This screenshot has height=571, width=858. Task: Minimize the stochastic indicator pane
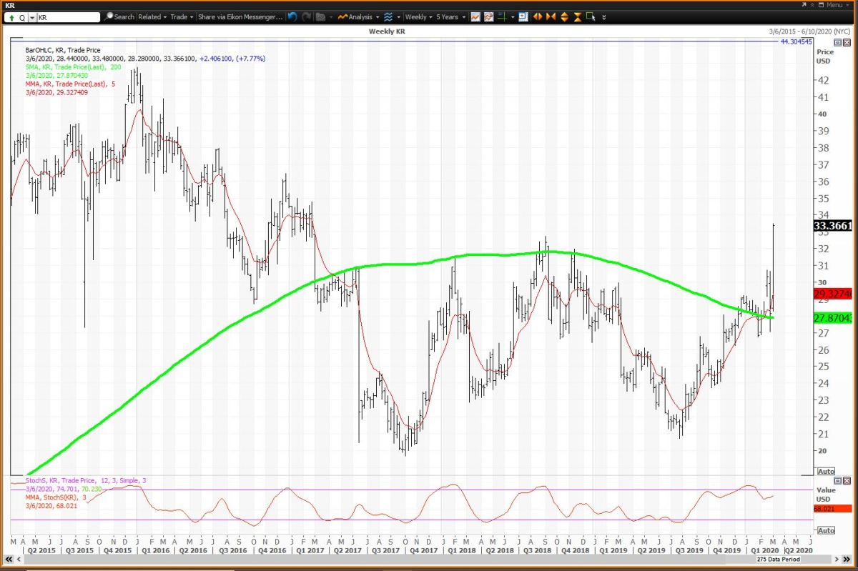pyautogui.click(x=838, y=481)
